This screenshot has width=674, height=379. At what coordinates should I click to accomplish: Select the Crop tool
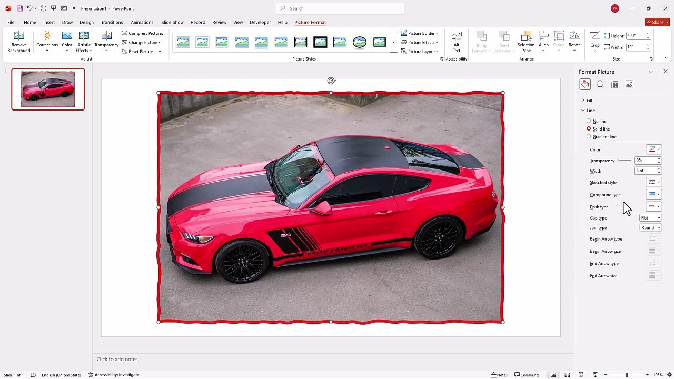pyautogui.click(x=594, y=42)
